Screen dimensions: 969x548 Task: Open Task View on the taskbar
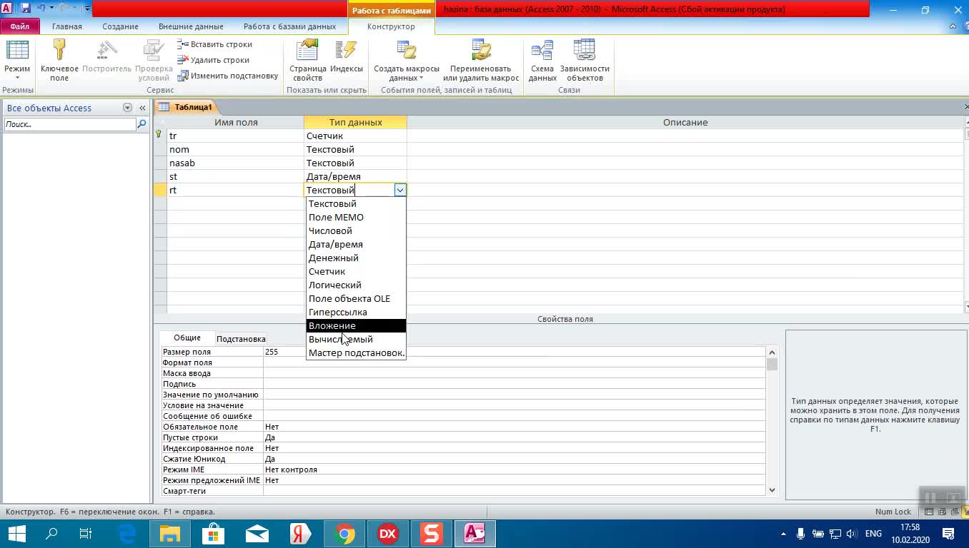85,533
